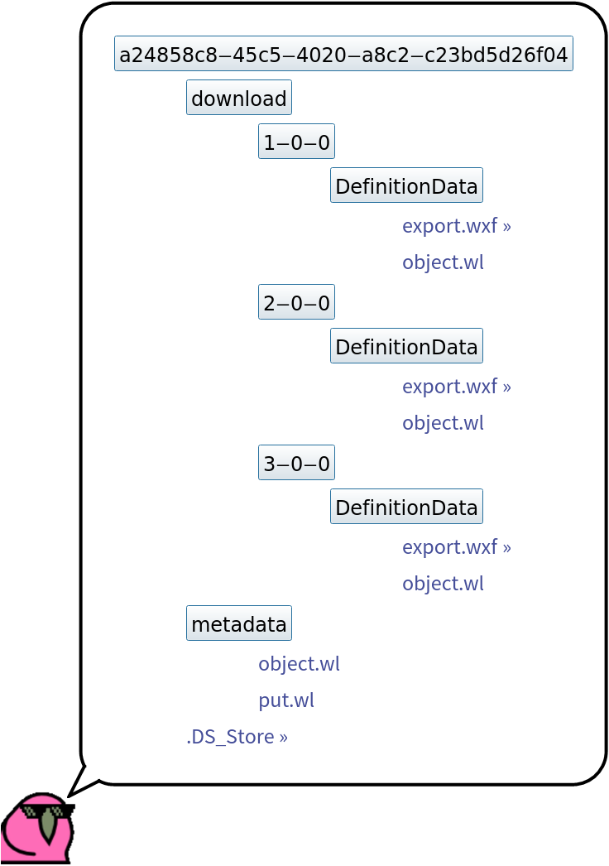
Task: Open object.wl in the 2−0−0 folder
Action: point(443,423)
